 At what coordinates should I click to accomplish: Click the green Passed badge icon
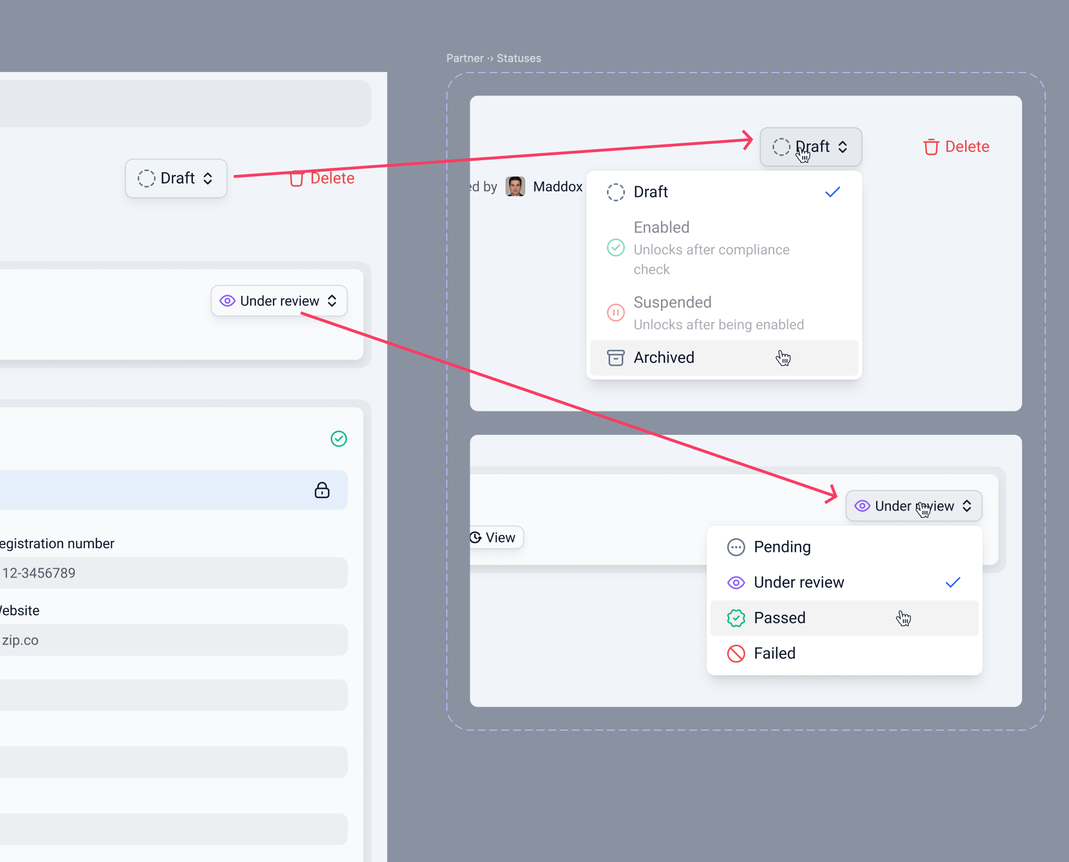coord(736,618)
